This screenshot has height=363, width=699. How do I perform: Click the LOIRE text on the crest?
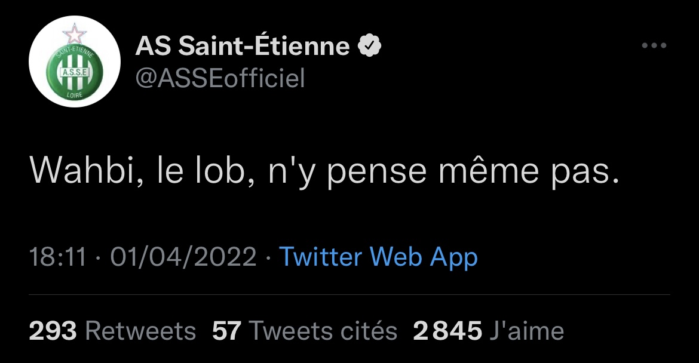point(75,94)
